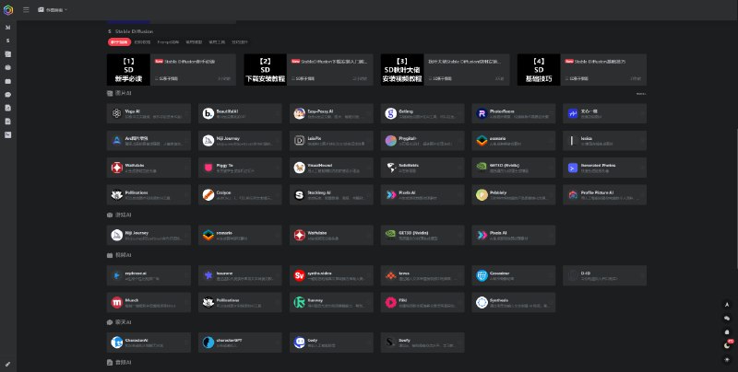Jump to Stable Diffusion via the sidebar S icon
The width and height of the screenshot is (738, 372).
8,41
